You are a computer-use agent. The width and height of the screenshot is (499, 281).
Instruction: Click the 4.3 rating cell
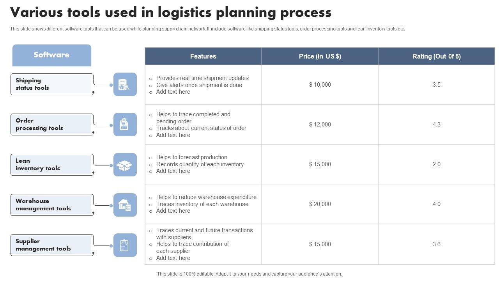(436, 124)
